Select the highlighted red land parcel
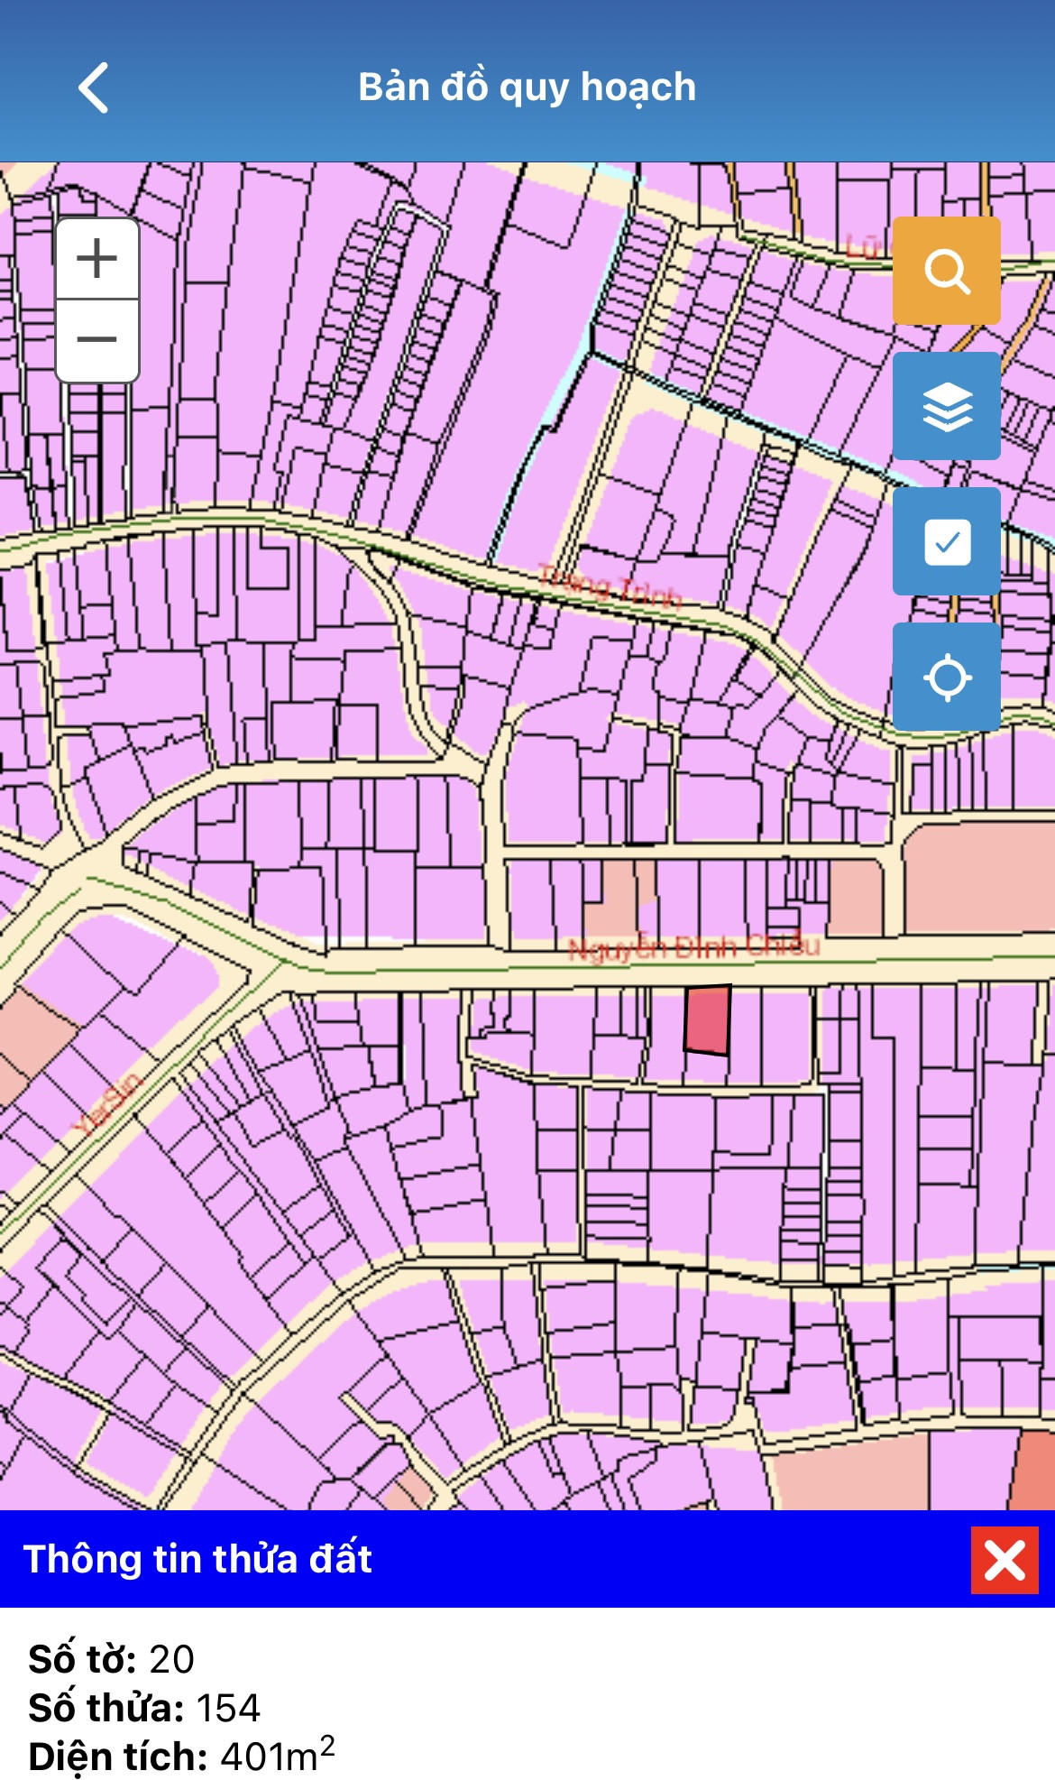Image resolution: width=1055 pixels, height=1780 pixels. click(707, 1019)
